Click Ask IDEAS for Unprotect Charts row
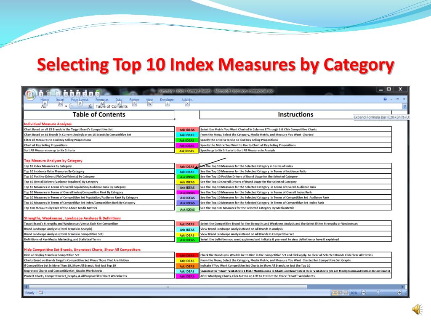Viewport: 431px width, 323px height. point(187,271)
